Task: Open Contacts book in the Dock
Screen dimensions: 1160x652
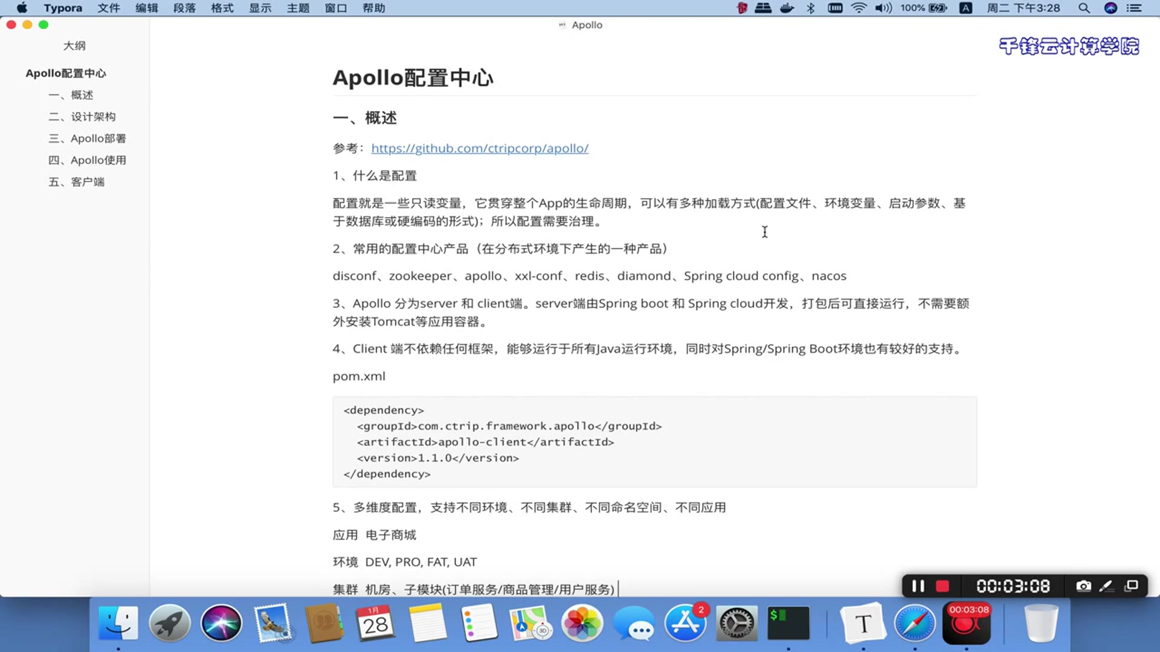Action: pos(324,623)
